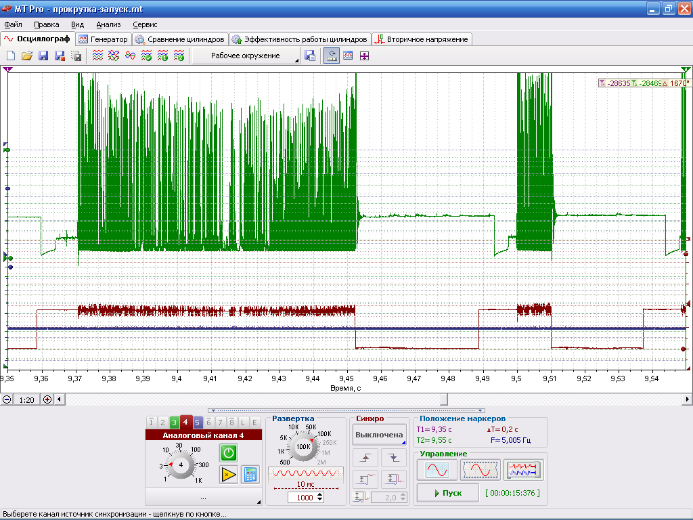Toggle the plain sine wave view button
Viewport: 693px width, 520px height.
tap(437, 470)
